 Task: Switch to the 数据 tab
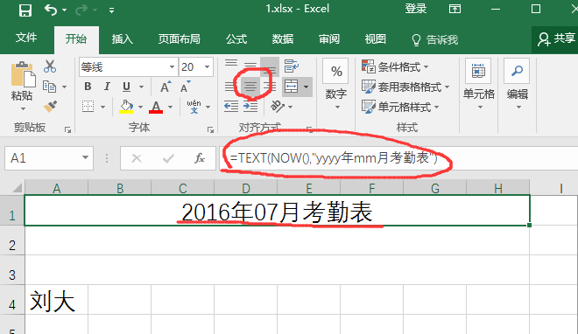click(x=283, y=39)
